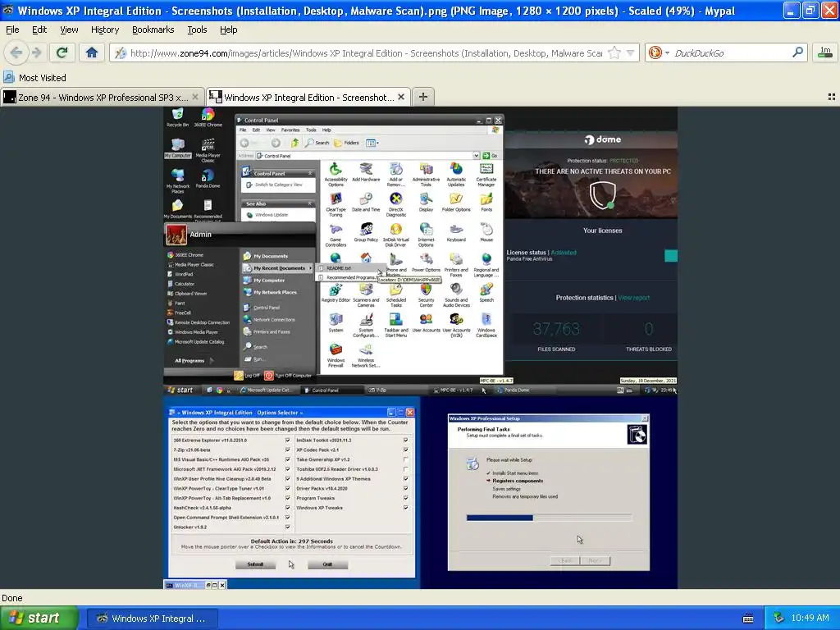Click the Windows XP Integral taskbar button
The width and height of the screenshot is (840, 630).
[x=153, y=619]
